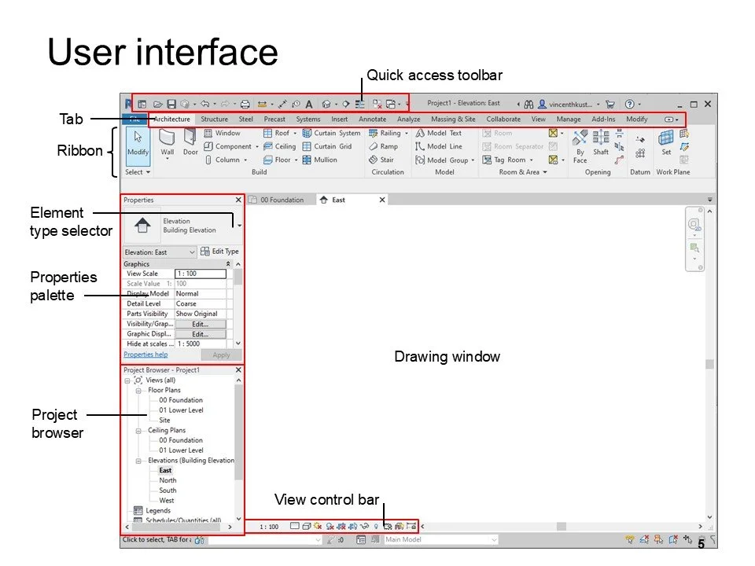This screenshot has height=566, width=755.
Task: Open the File menu button
Action: [134, 119]
